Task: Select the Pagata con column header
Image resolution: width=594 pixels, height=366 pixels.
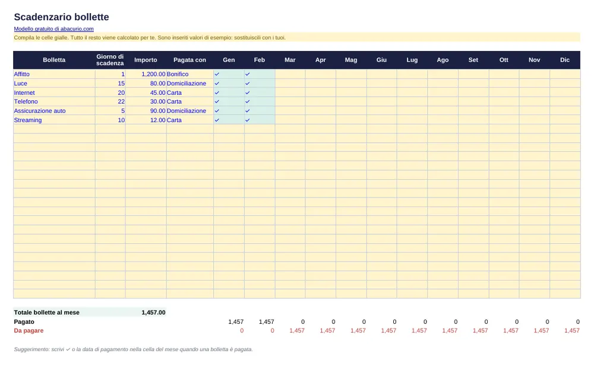Action: (190, 60)
